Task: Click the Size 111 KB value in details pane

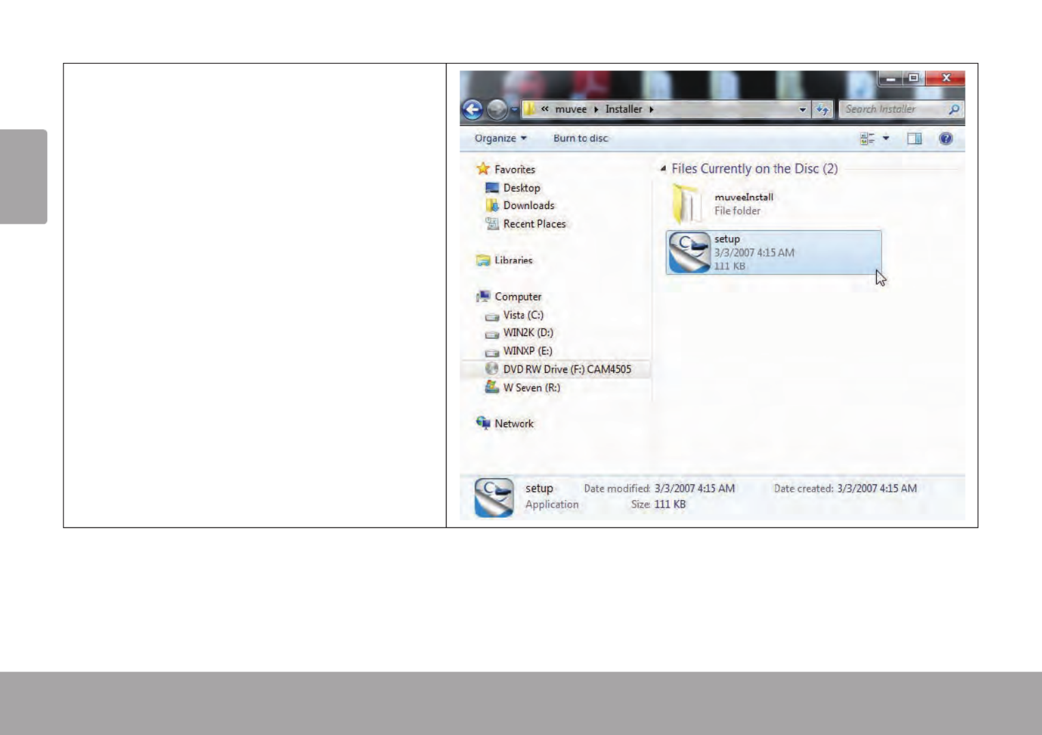Action: point(670,504)
